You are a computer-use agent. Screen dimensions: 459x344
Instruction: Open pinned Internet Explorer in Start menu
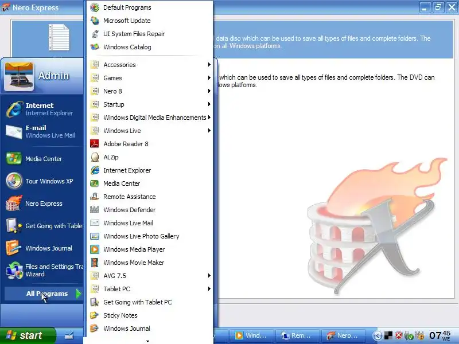[x=44, y=109]
